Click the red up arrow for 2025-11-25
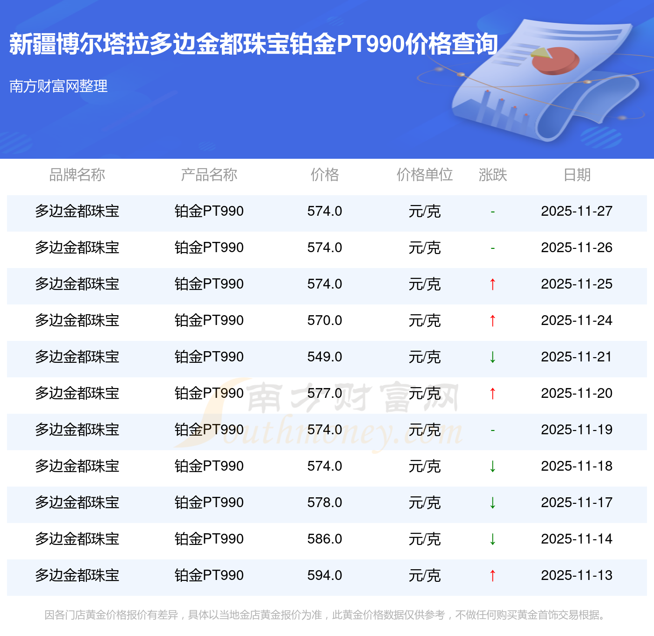Screen dimensions: 654x636 coord(492,284)
